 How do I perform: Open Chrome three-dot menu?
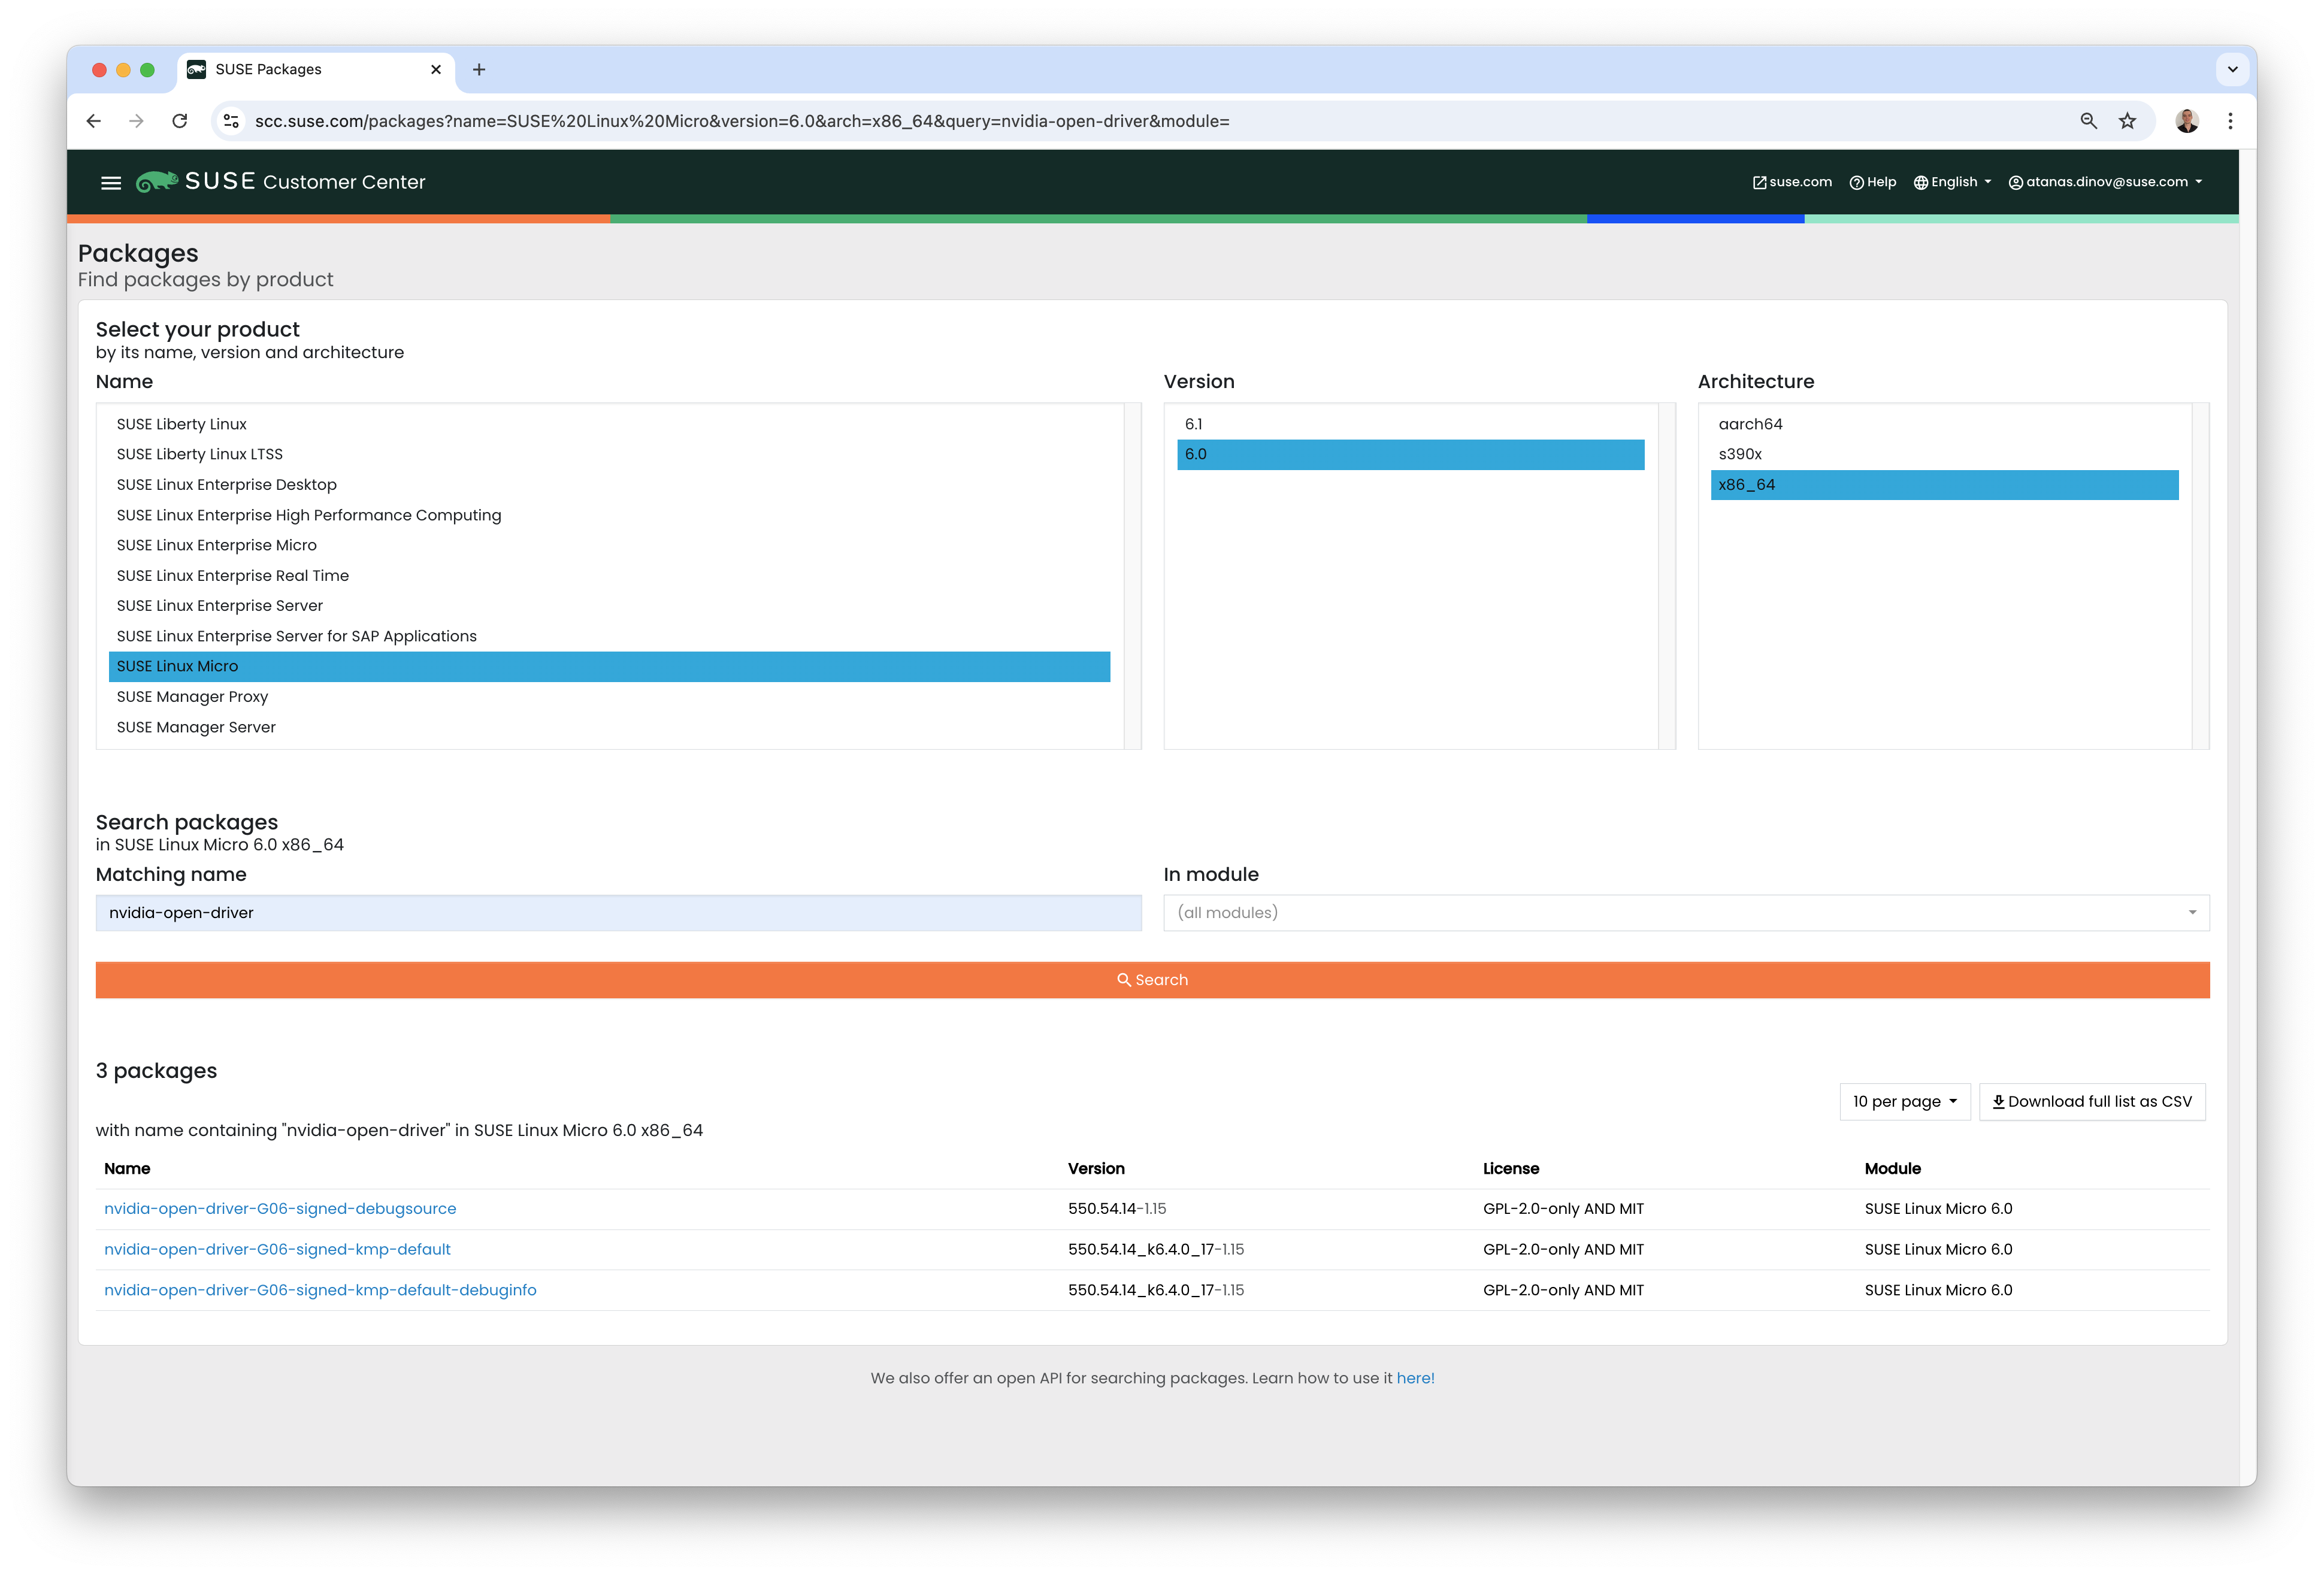(2230, 121)
